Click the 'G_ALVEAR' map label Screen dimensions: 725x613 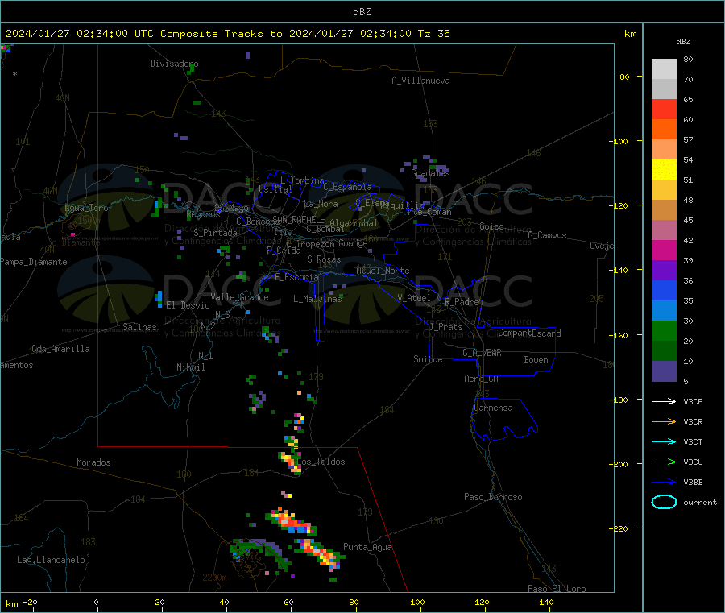(x=482, y=353)
